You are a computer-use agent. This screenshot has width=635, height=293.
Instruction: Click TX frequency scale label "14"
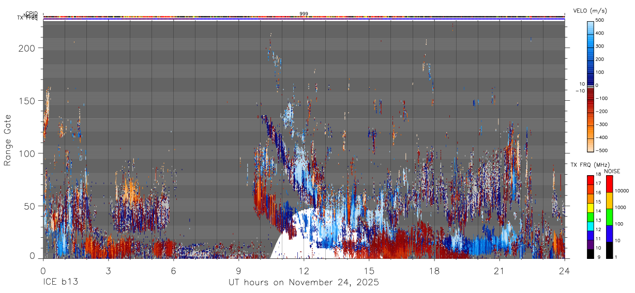[598, 211]
